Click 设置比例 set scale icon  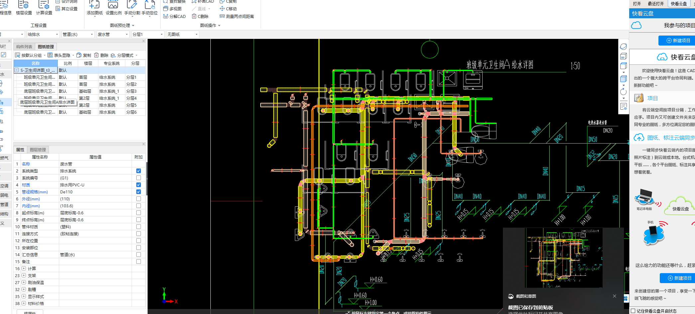coord(113,8)
